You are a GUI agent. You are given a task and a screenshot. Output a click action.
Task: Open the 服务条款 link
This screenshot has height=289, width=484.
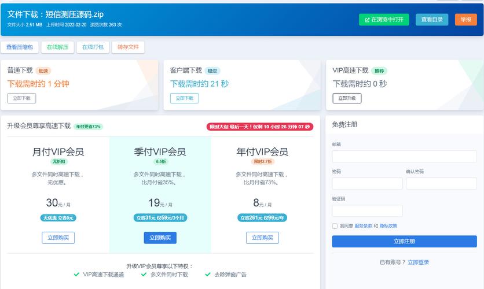(x=363, y=226)
